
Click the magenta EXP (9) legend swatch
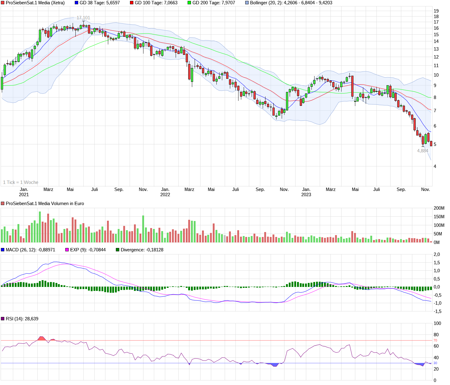point(67,250)
